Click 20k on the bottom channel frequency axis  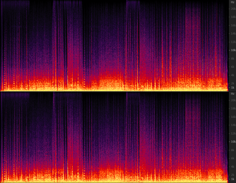point(233,100)
